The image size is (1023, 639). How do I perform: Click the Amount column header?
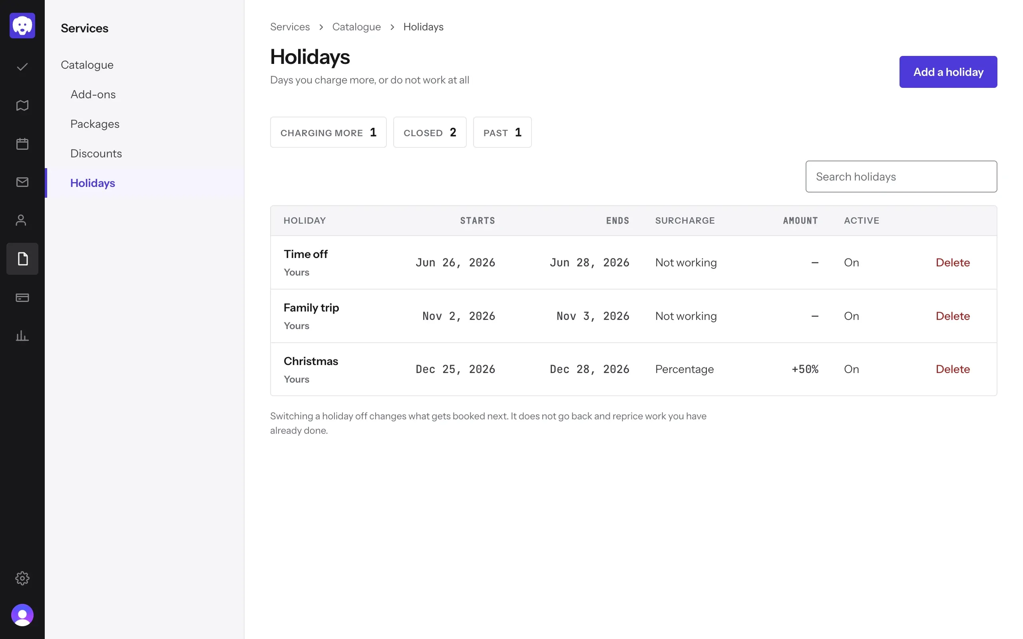tap(800, 220)
